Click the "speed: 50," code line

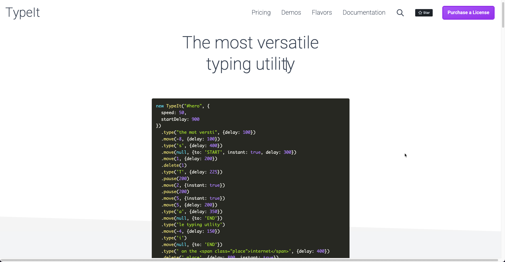[x=174, y=113]
